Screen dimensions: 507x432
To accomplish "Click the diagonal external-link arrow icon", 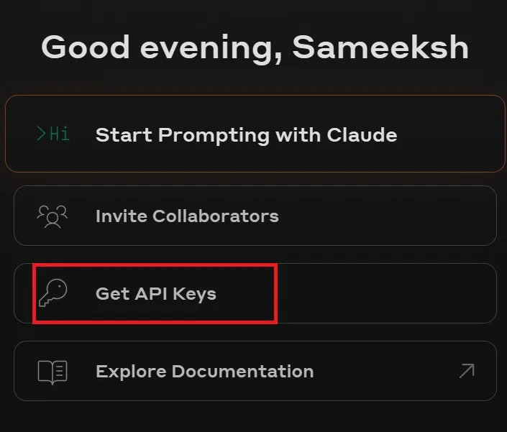I will click(466, 371).
